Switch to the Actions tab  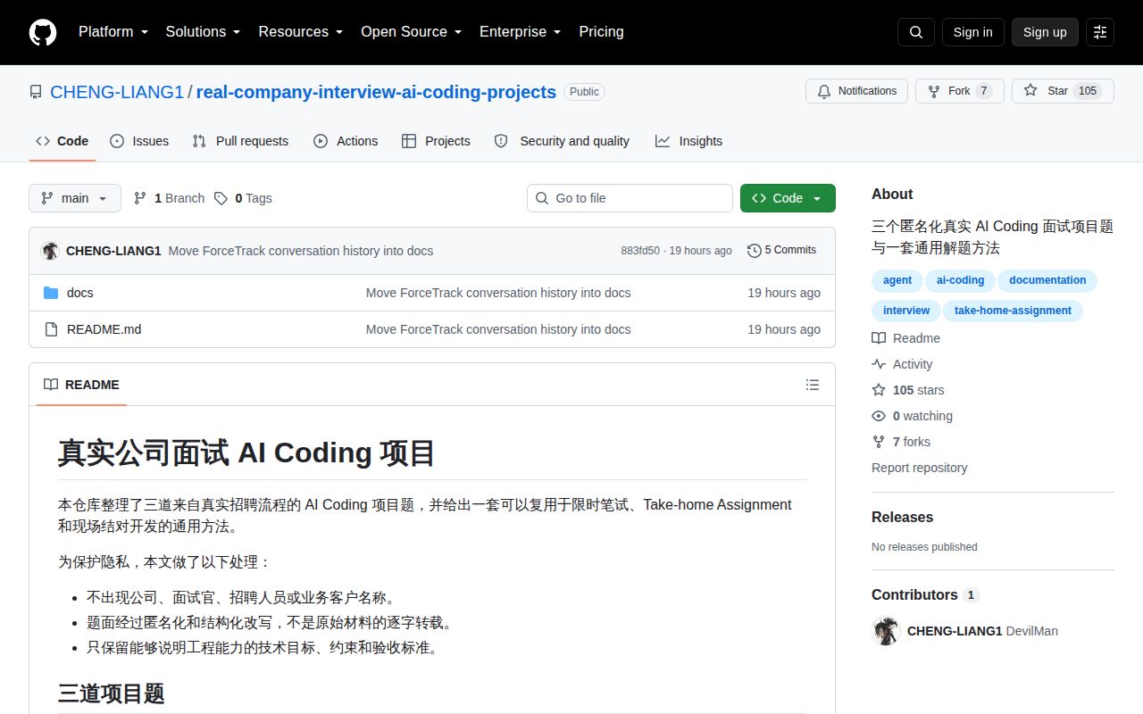pos(346,141)
